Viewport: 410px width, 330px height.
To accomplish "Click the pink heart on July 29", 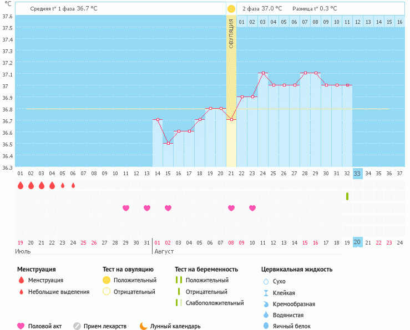I will [126, 208].
